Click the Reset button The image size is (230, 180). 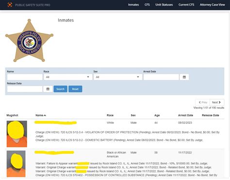tap(75, 89)
